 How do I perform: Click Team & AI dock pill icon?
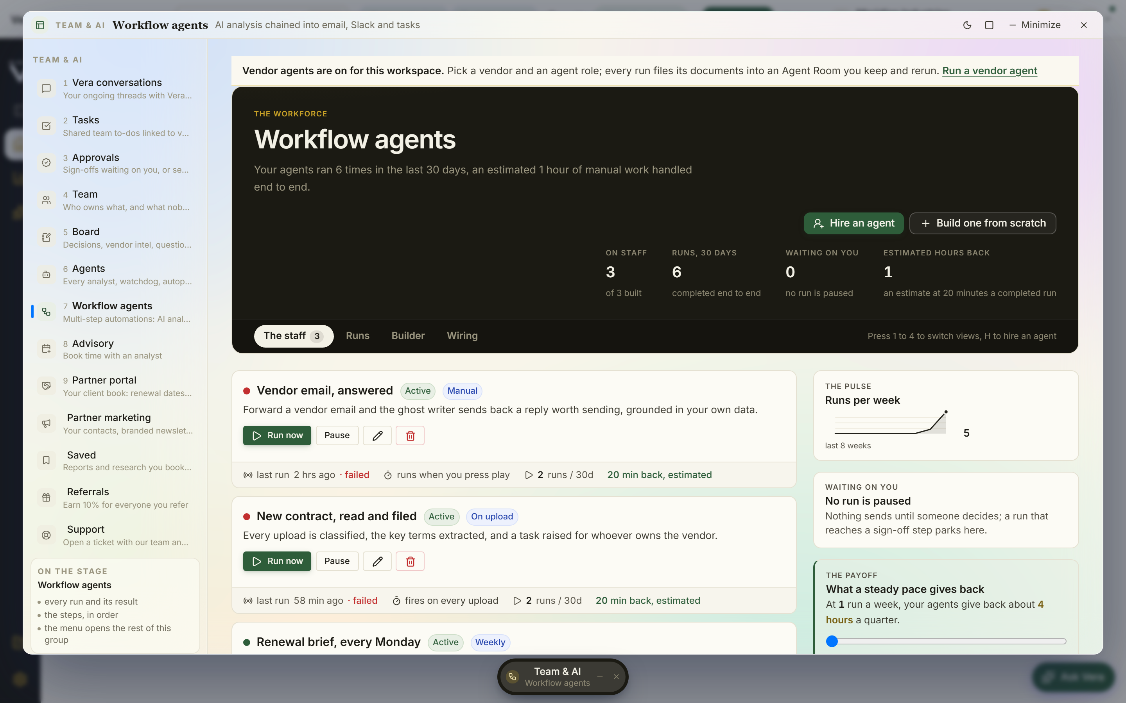[512, 676]
